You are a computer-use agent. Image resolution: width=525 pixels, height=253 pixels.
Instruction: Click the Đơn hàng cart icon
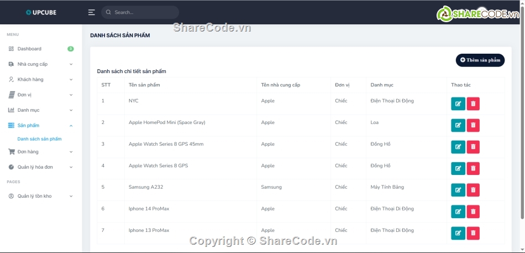coord(12,152)
